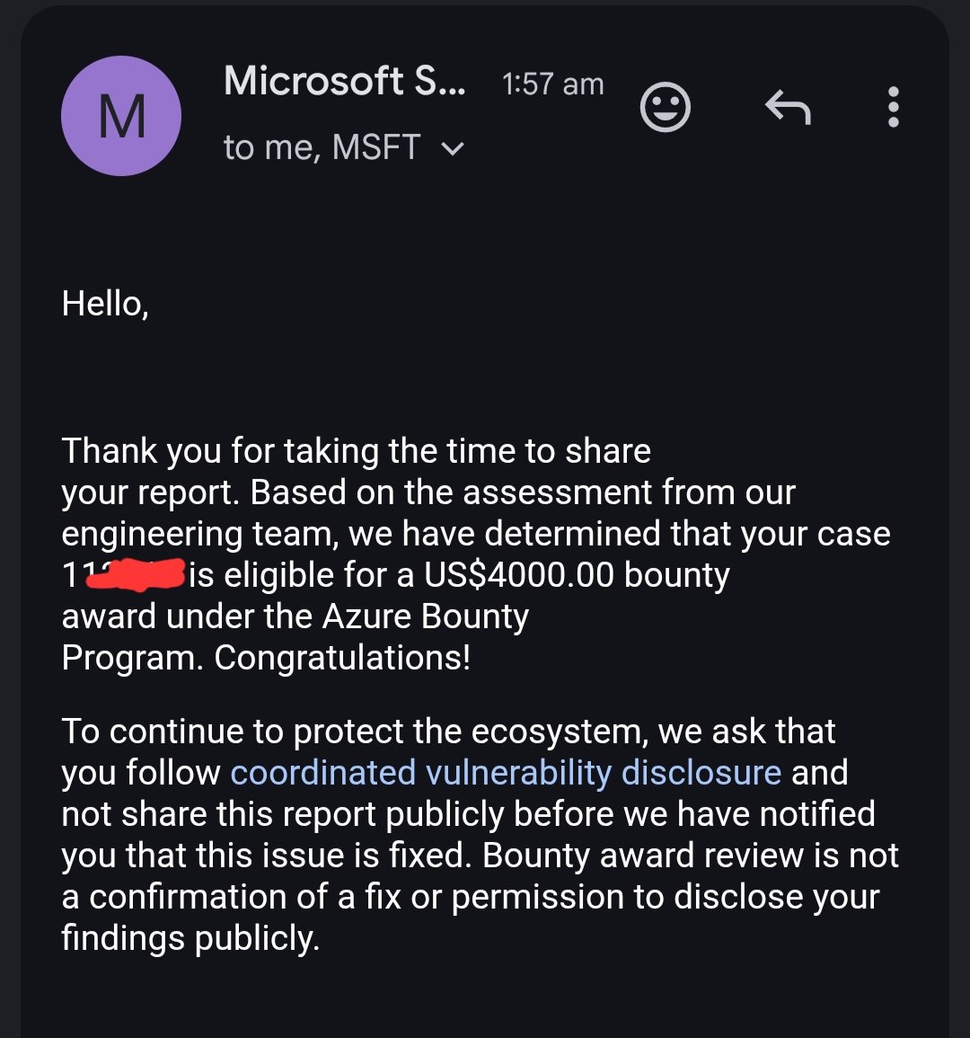Tap the purple "M" sender avatar
The image size is (970, 1038).
tap(121, 116)
